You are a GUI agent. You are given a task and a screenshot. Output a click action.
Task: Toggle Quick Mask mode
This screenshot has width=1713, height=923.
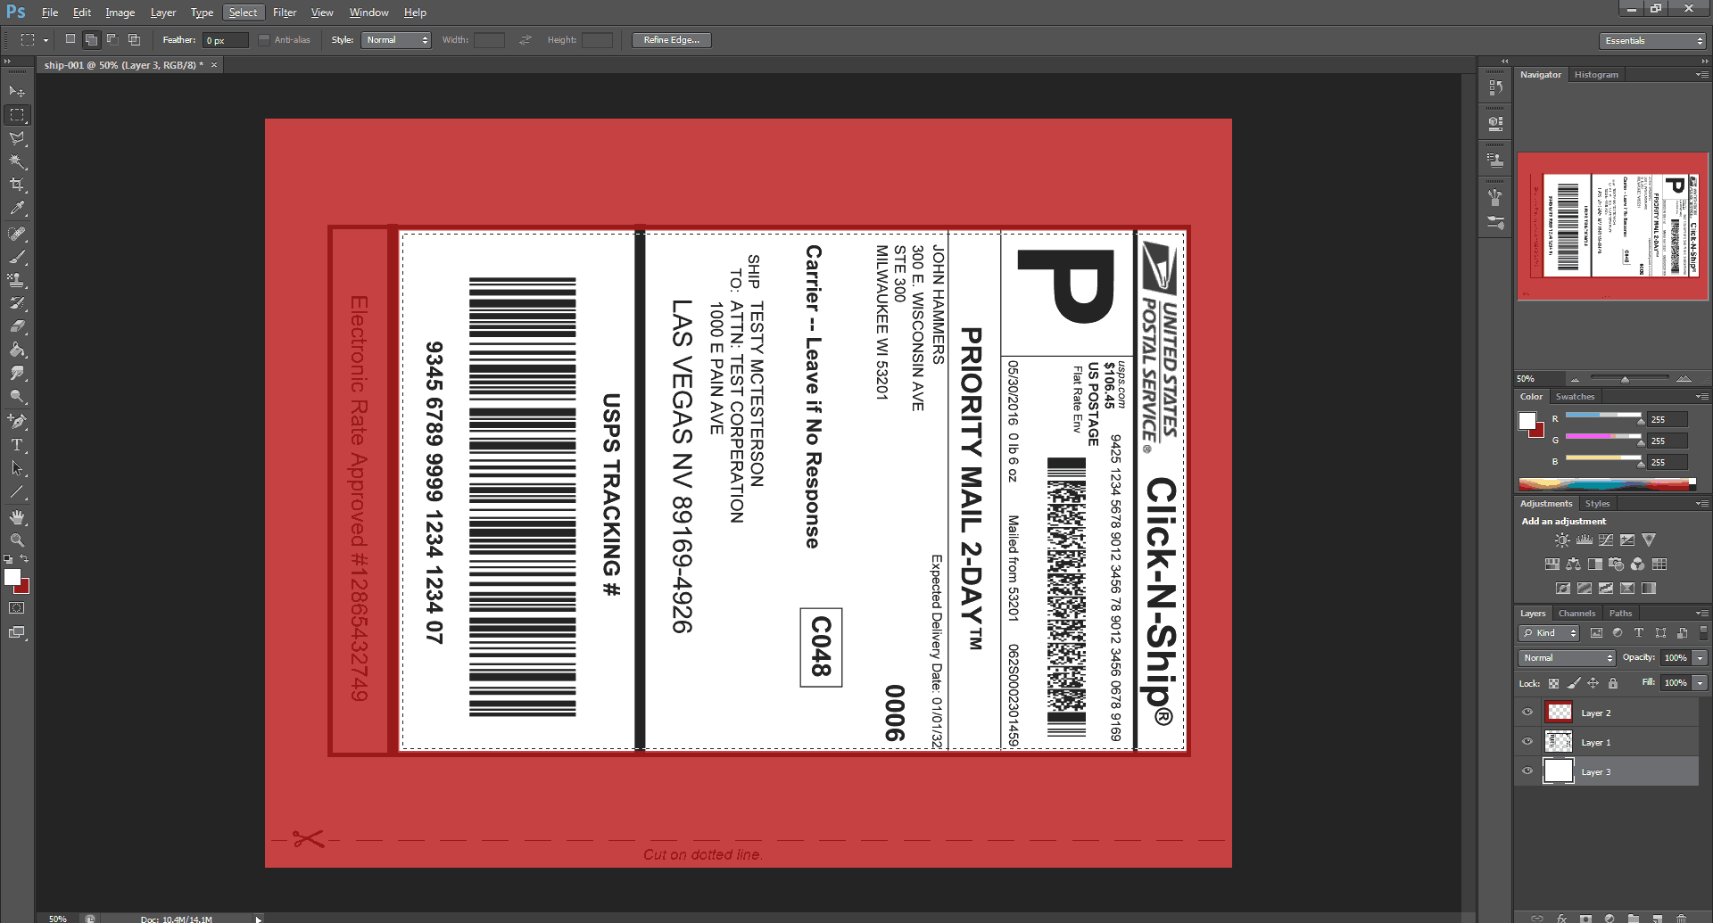17,608
